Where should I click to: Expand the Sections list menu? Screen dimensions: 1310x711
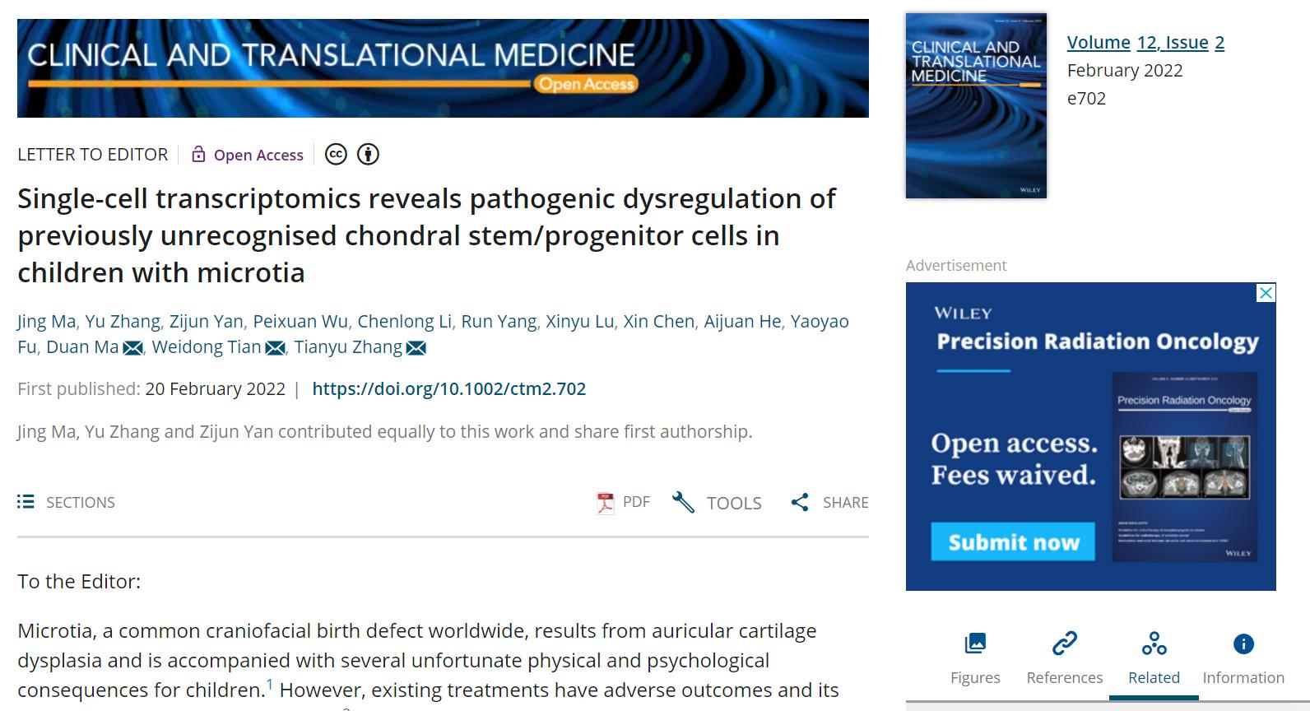point(66,502)
